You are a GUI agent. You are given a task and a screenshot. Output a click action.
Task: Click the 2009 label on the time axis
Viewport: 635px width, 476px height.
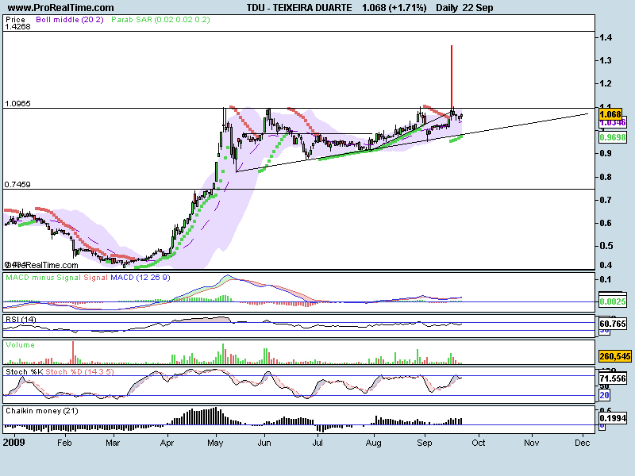point(13,443)
